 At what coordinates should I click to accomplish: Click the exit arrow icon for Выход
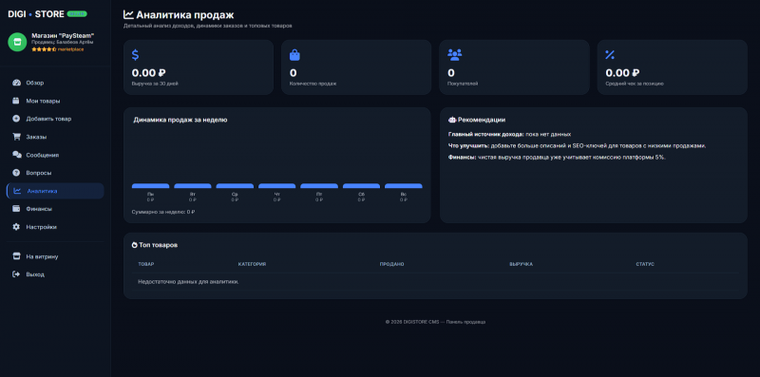[16, 274]
